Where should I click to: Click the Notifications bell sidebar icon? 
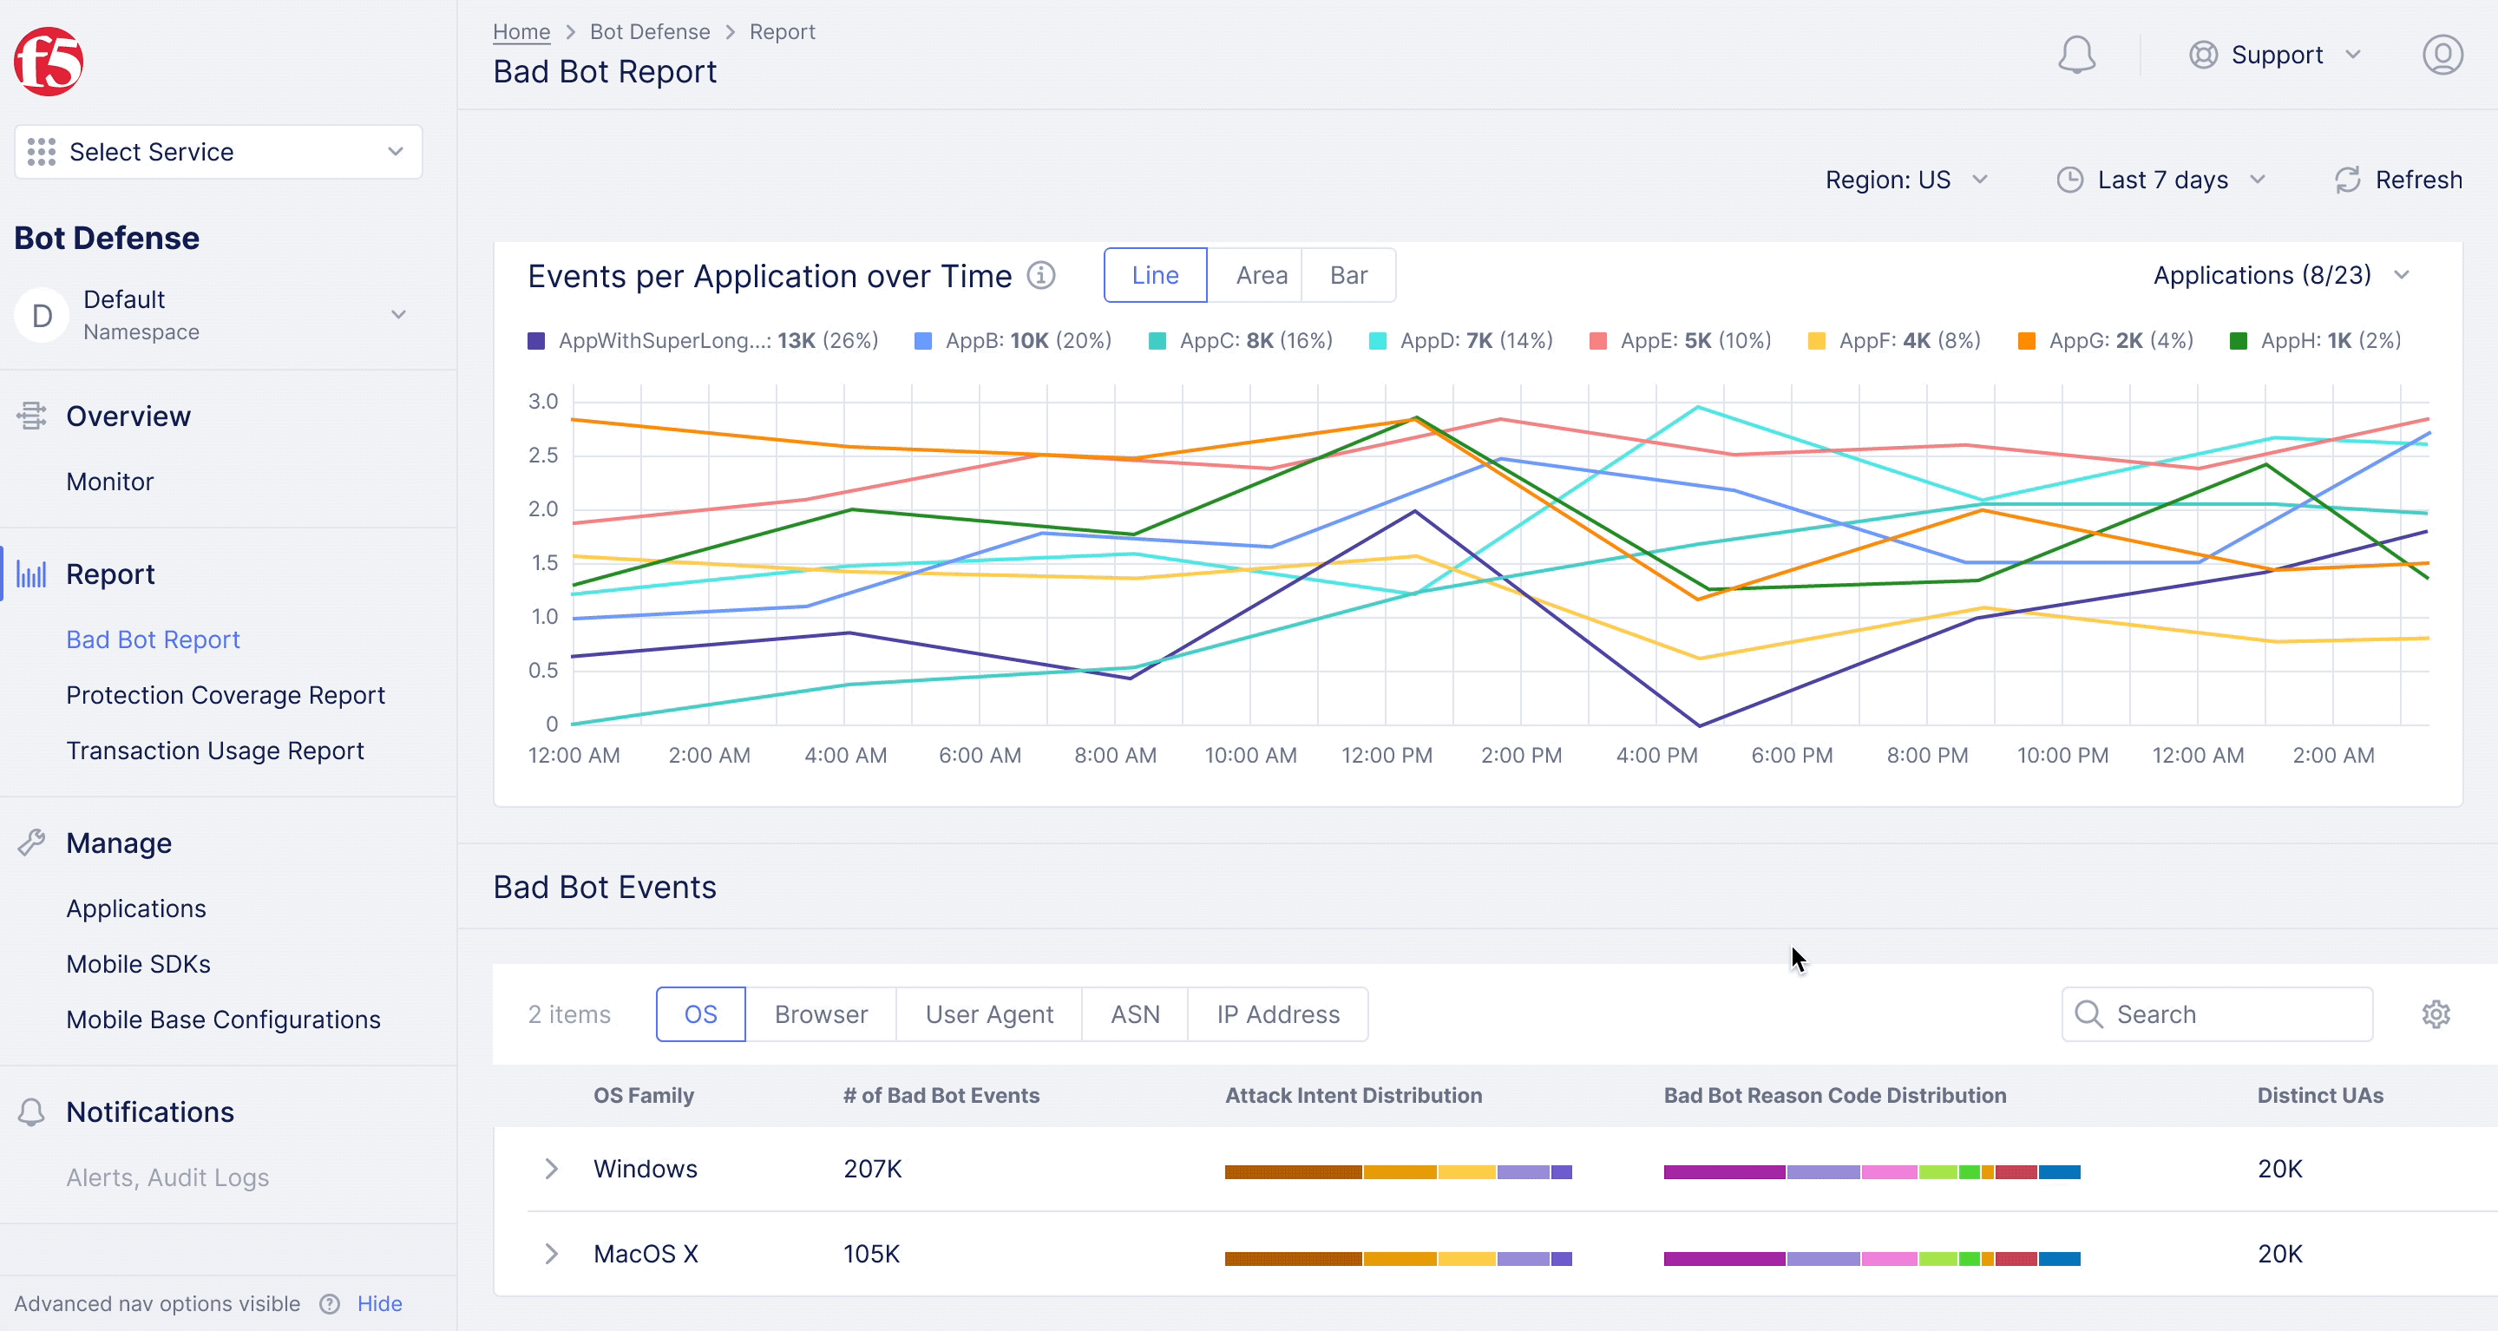[31, 1111]
